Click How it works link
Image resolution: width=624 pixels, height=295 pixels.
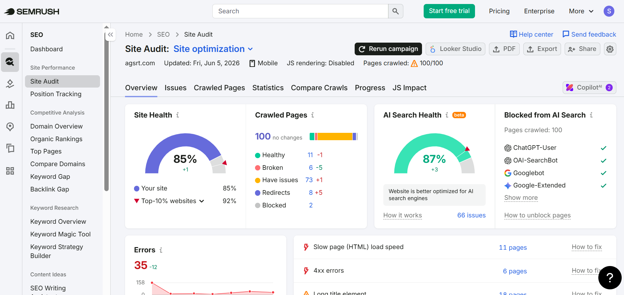[403, 215]
